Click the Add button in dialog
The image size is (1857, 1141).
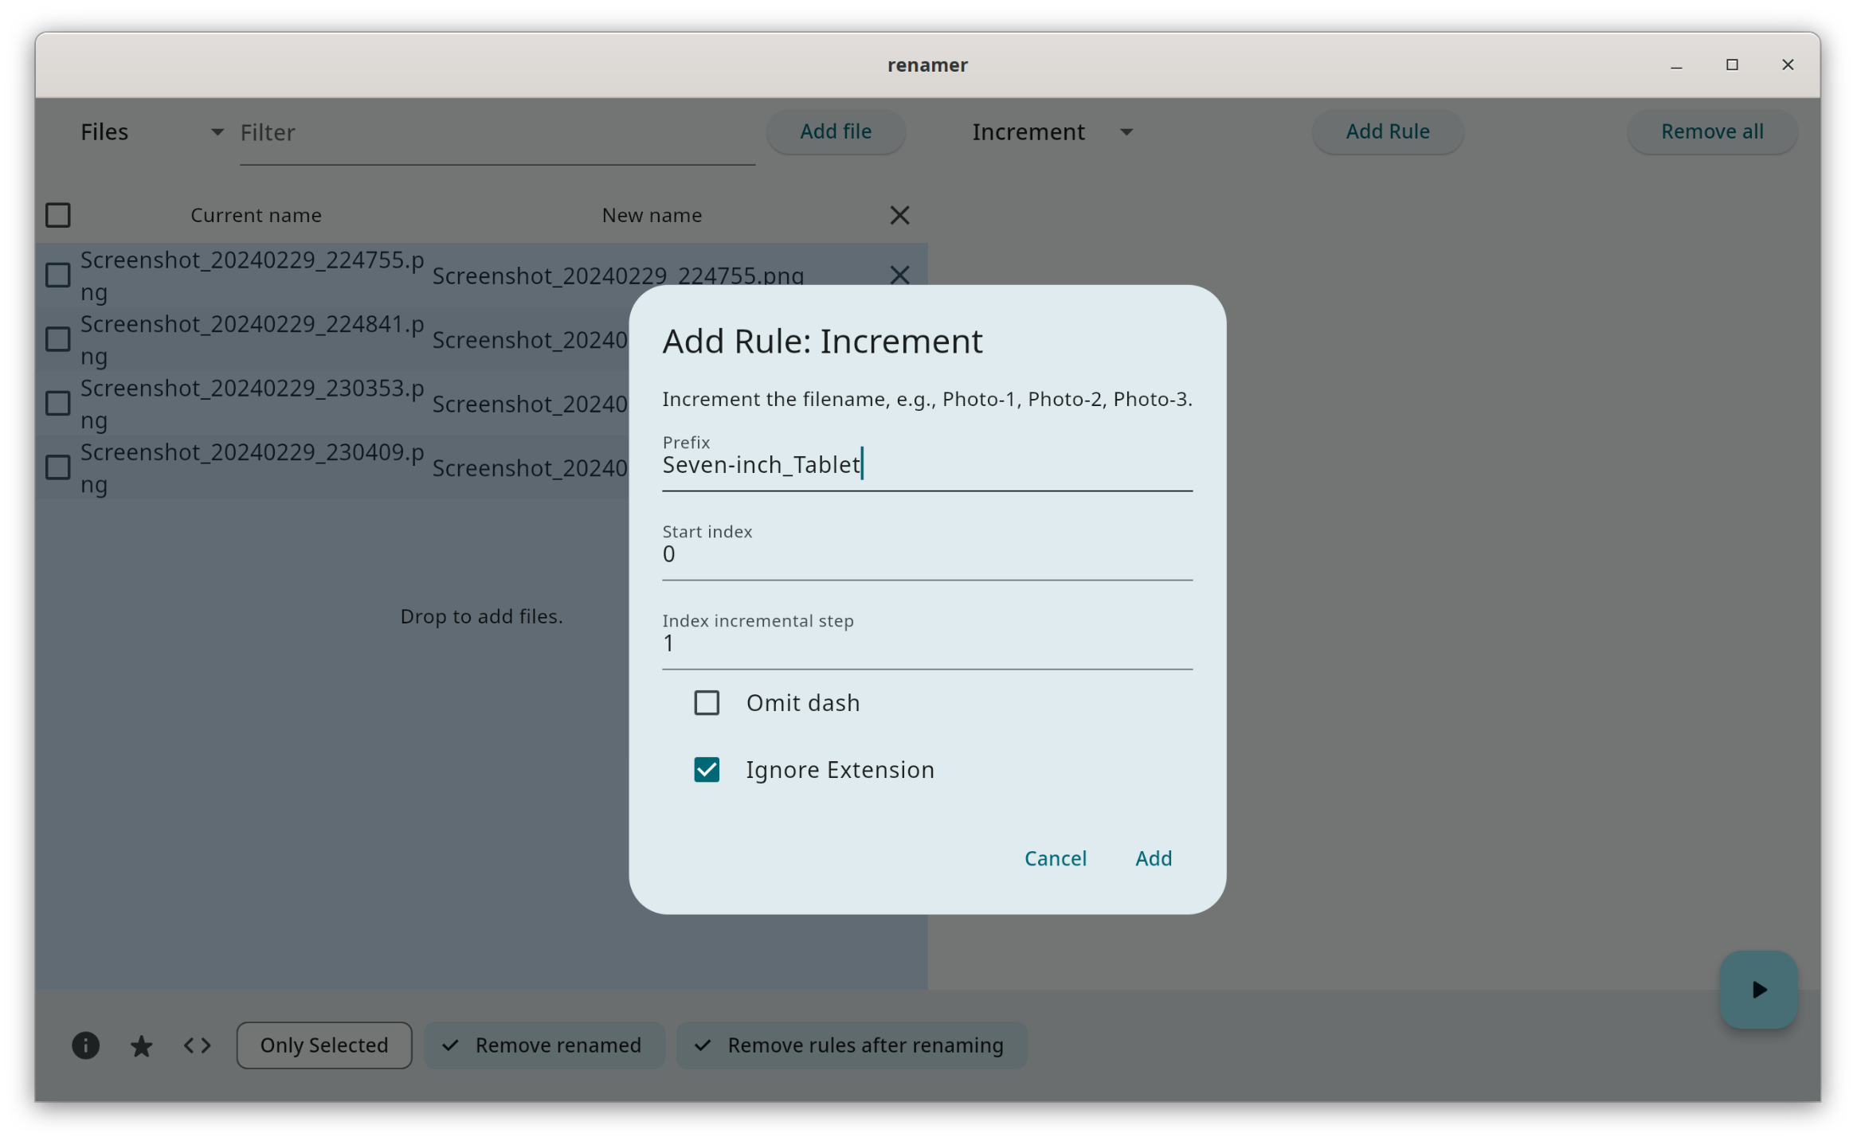1153,858
